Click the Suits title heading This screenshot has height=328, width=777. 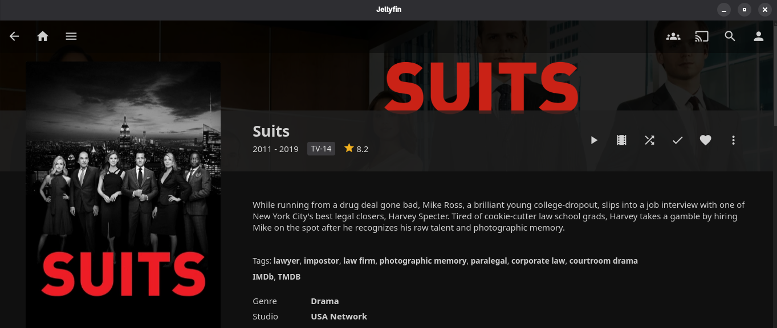click(271, 132)
